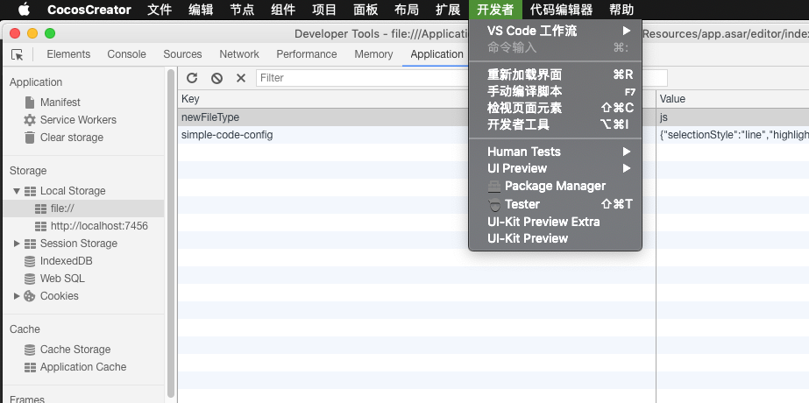The image size is (809, 403).
Task: Switch to the Console tab
Action: (126, 54)
